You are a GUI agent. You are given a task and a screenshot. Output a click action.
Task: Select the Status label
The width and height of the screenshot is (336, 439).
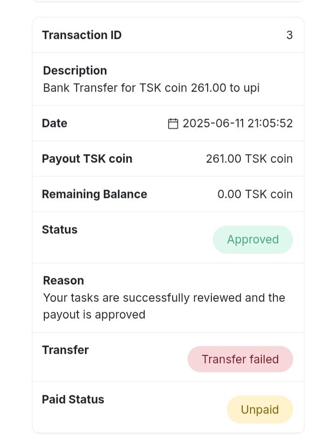tap(60, 230)
